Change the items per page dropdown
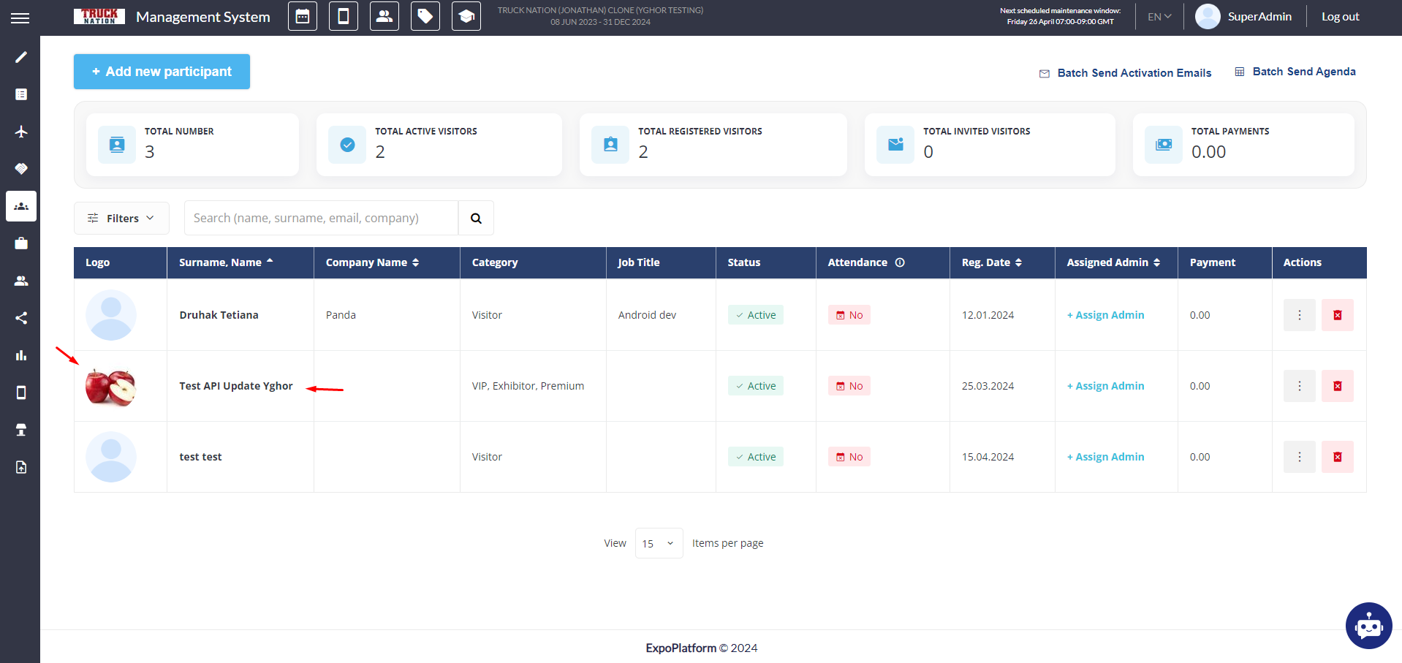This screenshot has width=1402, height=663. (x=659, y=543)
